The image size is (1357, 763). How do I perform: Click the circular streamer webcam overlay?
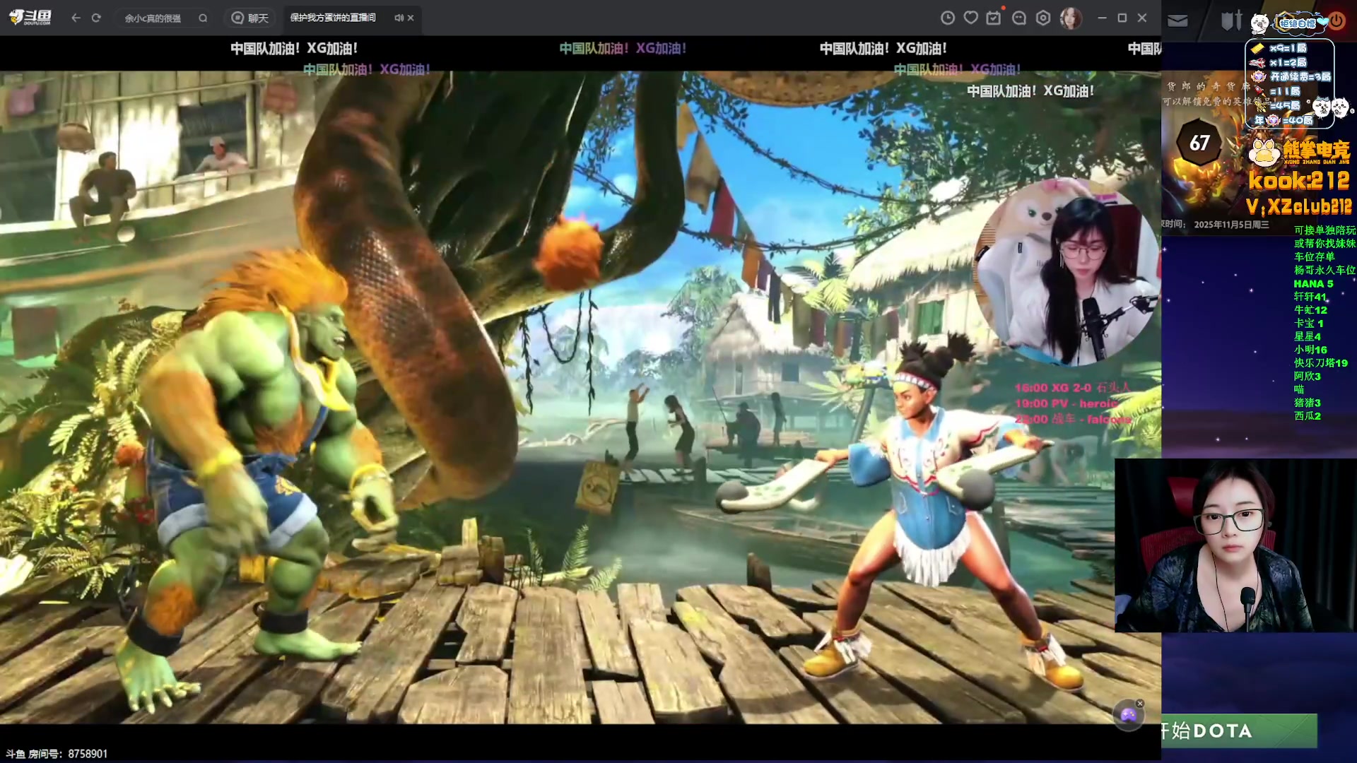1067,272
